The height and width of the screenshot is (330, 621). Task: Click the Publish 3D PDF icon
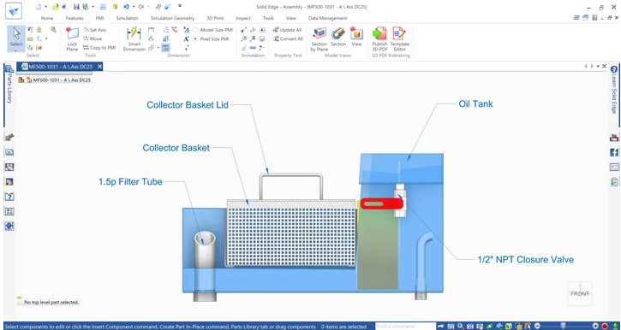(379, 39)
